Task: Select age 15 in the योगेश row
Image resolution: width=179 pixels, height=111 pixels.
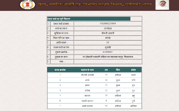Action: pyautogui.click(x=106, y=90)
